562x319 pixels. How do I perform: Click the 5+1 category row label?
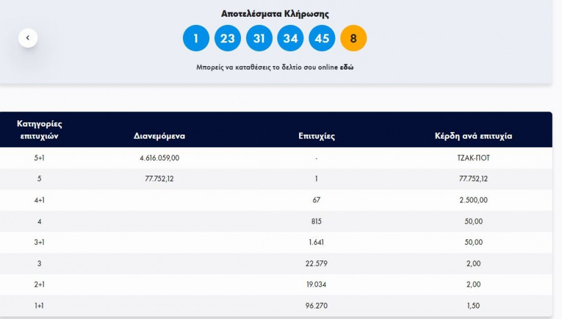[39, 158]
